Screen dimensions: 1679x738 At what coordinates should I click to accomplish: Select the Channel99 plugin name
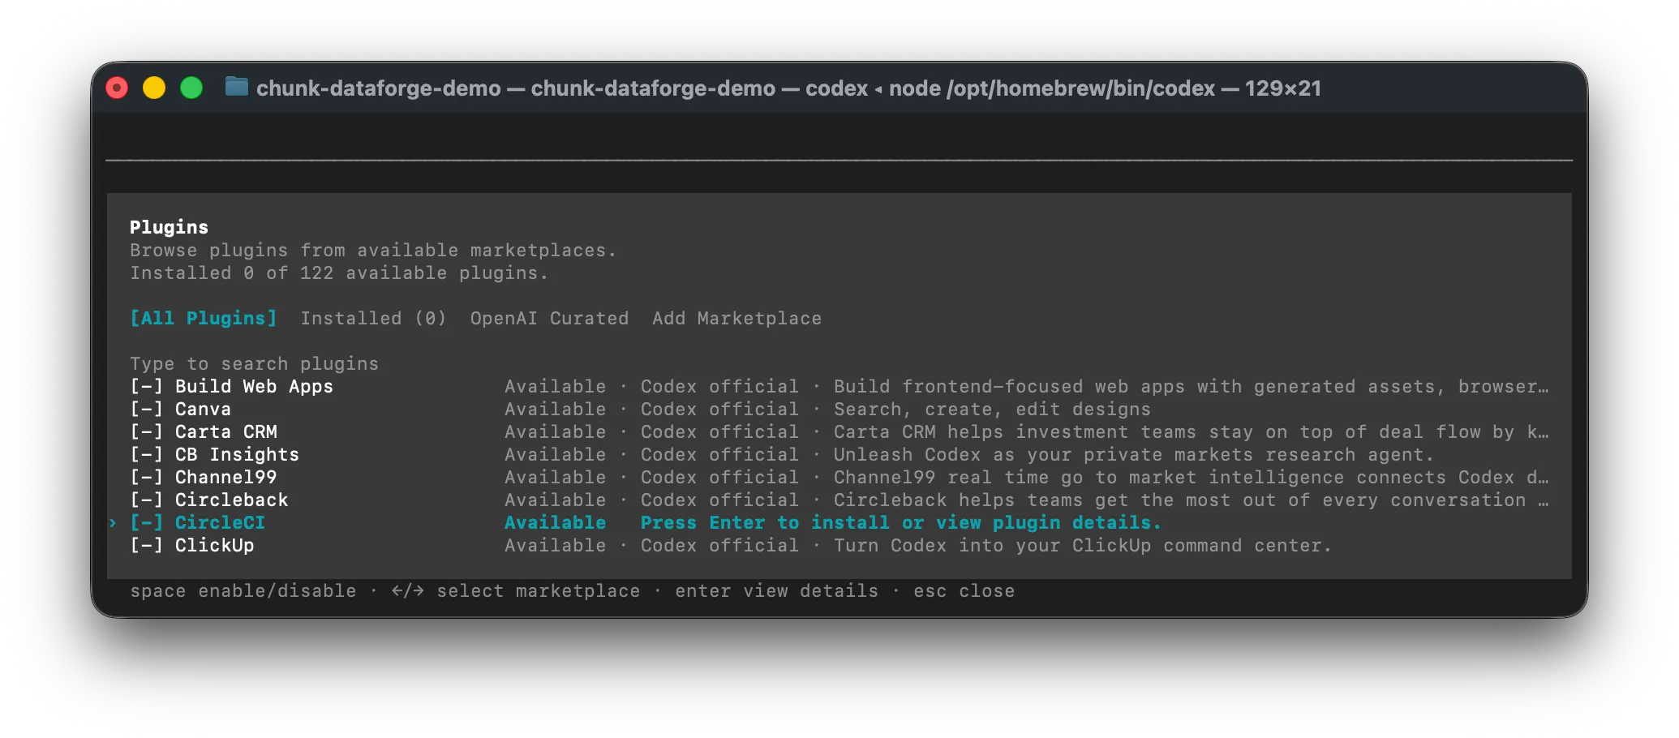click(225, 478)
